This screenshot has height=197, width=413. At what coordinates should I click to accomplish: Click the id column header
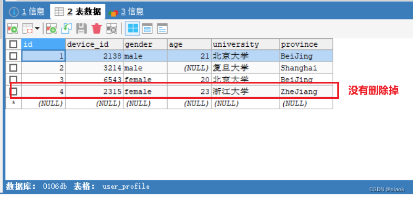click(44, 44)
